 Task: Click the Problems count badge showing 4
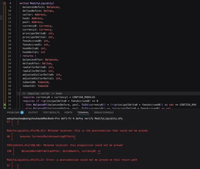[22, 112]
